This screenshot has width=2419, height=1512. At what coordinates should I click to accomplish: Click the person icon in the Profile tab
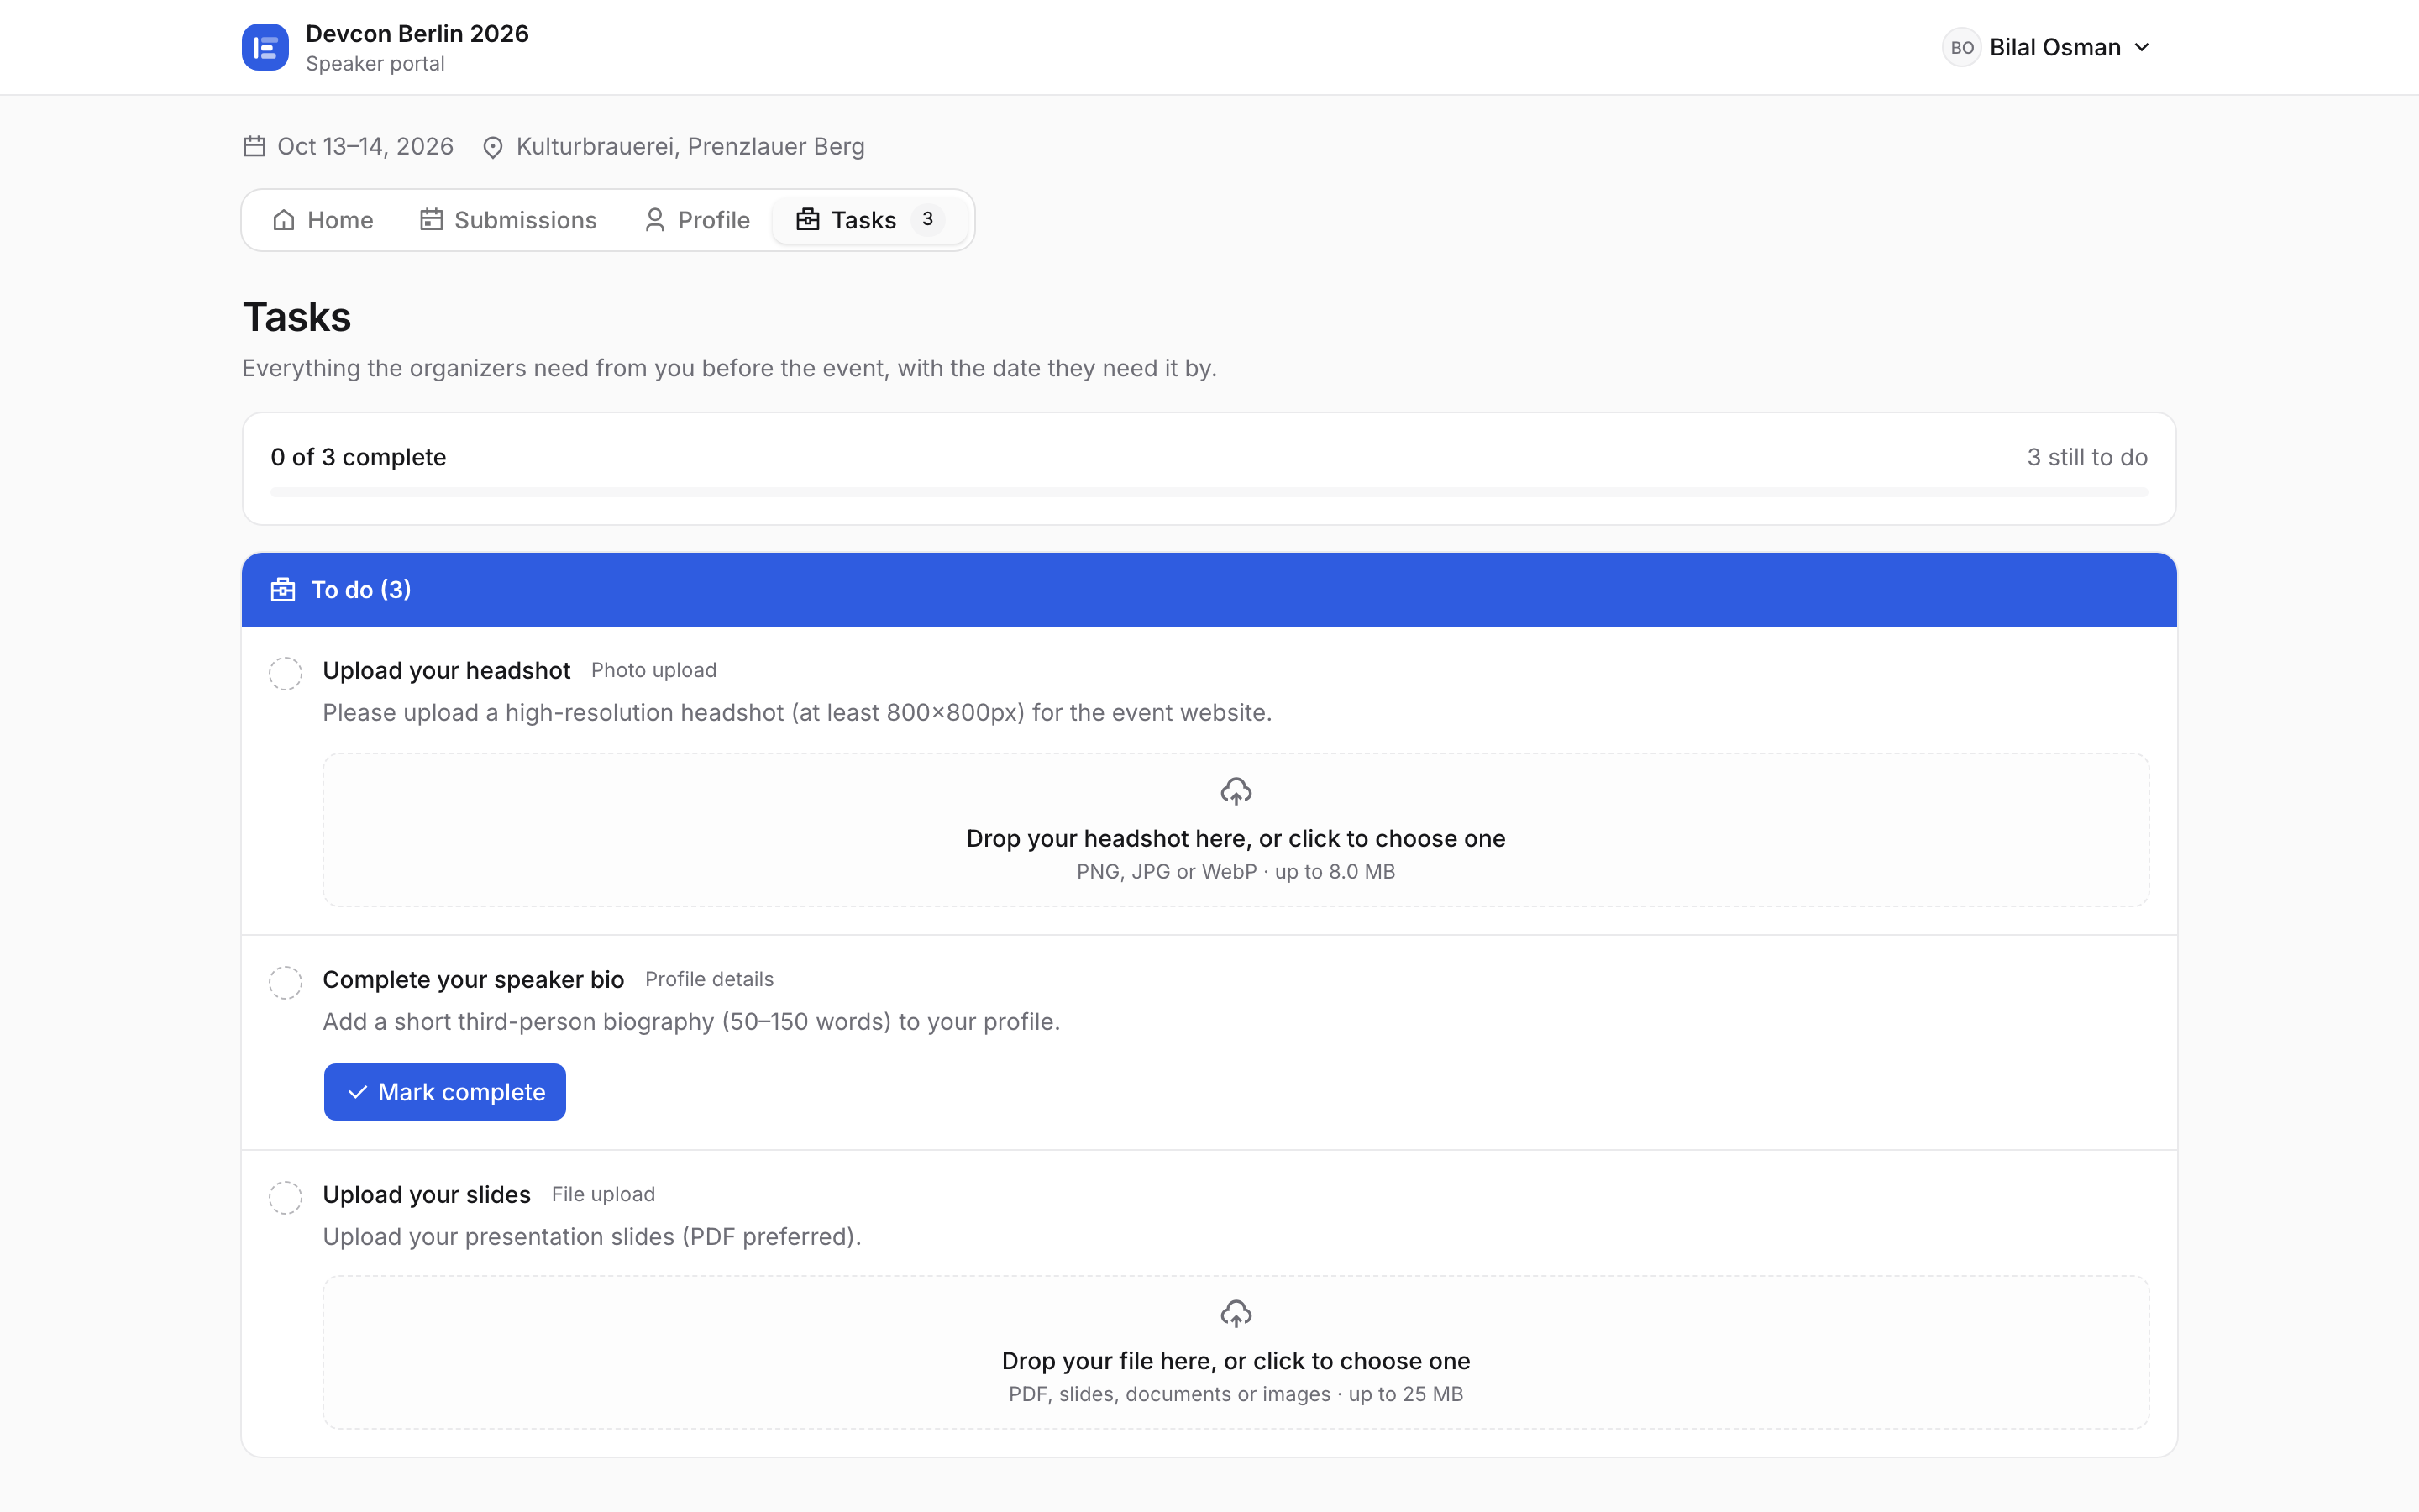655,220
